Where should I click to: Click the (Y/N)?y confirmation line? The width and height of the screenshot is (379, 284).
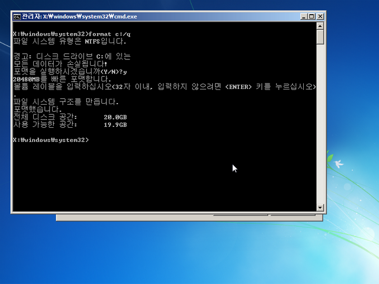(x=70, y=72)
